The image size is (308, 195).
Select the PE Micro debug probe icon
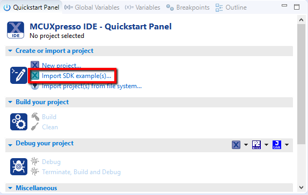[256, 145]
